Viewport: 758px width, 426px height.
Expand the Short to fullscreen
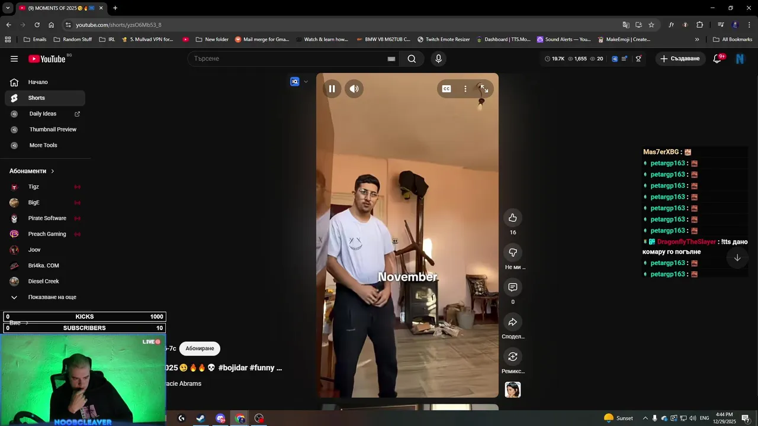484,89
